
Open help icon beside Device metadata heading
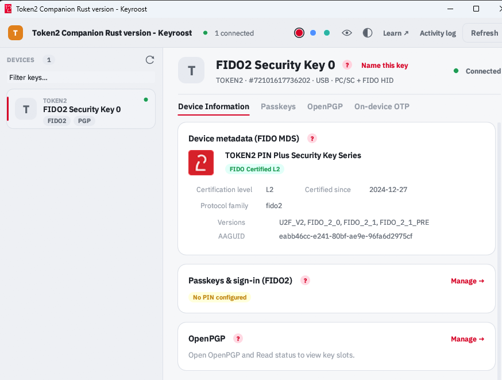point(312,139)
